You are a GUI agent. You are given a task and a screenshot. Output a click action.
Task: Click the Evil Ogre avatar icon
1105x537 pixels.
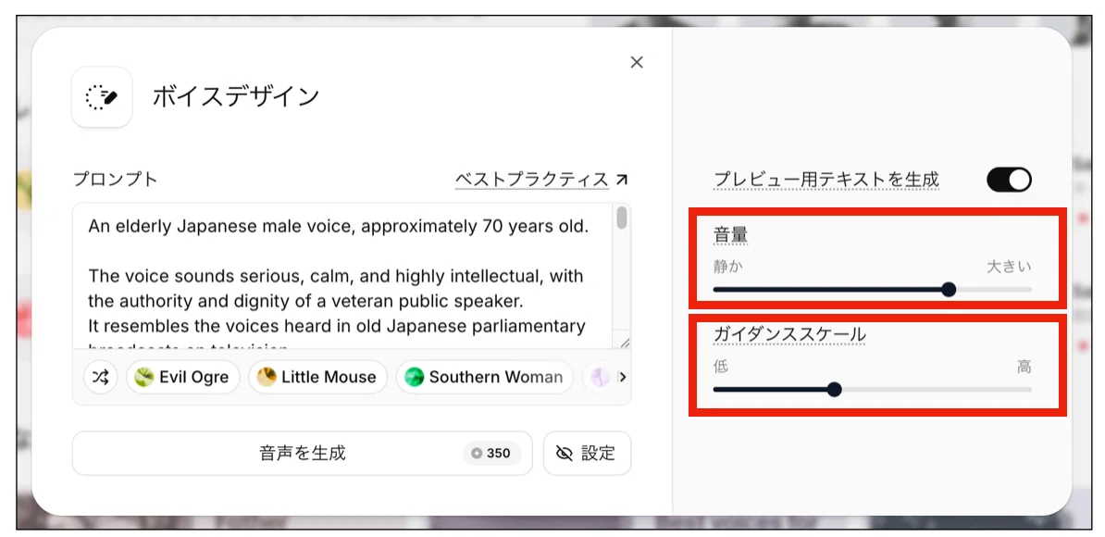click(144, 377)
